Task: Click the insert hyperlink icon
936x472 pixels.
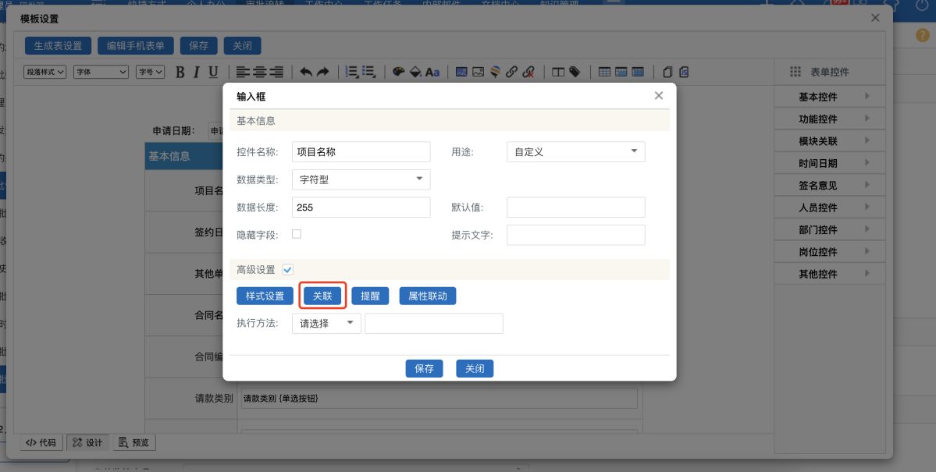Action: (x=511, y=72)
